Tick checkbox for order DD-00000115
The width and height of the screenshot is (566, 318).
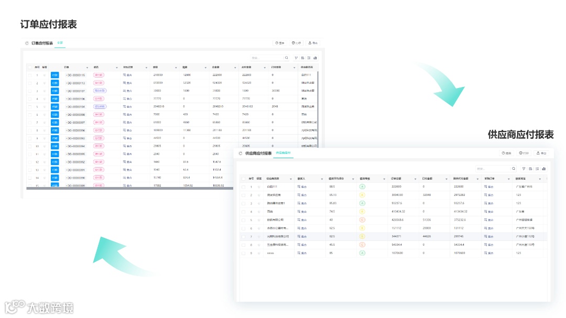point(29,75)
